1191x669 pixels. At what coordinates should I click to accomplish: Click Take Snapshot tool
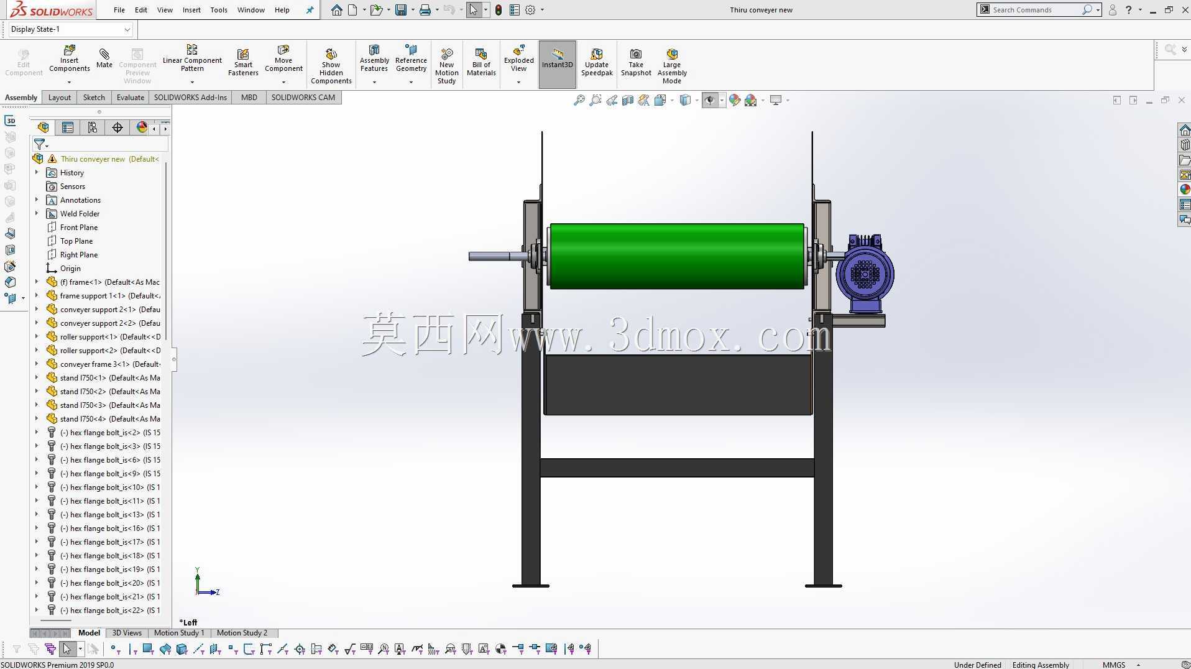[x=636, y=62]
